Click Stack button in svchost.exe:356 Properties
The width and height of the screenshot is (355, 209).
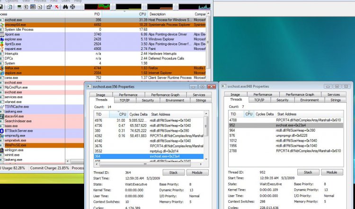pos(173,172)
